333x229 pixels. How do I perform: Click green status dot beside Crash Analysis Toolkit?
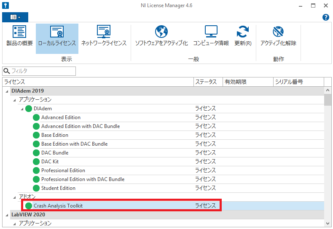click(29, 206)
